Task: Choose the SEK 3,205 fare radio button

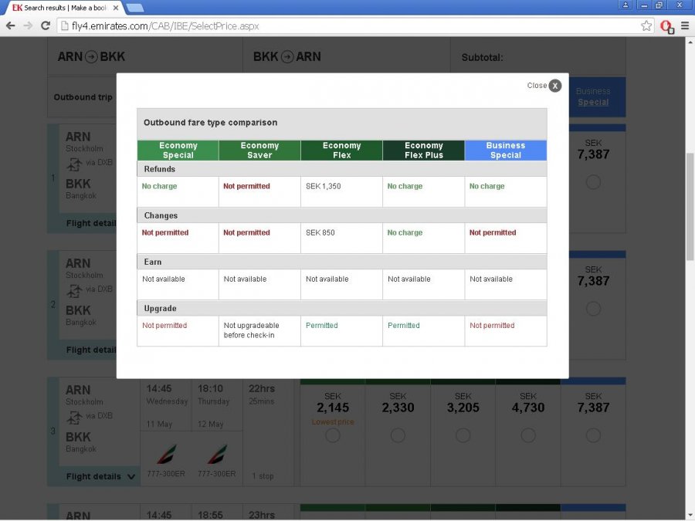Action: point(463,435)
